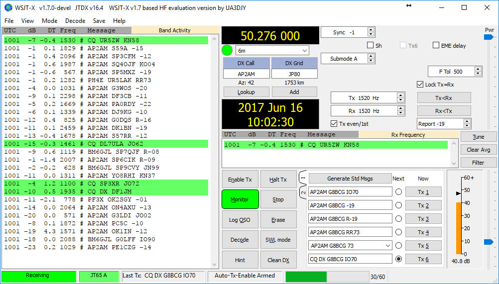
Task: Expand the AP2AM G8BCG 73 message dropdown
Action: [387, 246]
